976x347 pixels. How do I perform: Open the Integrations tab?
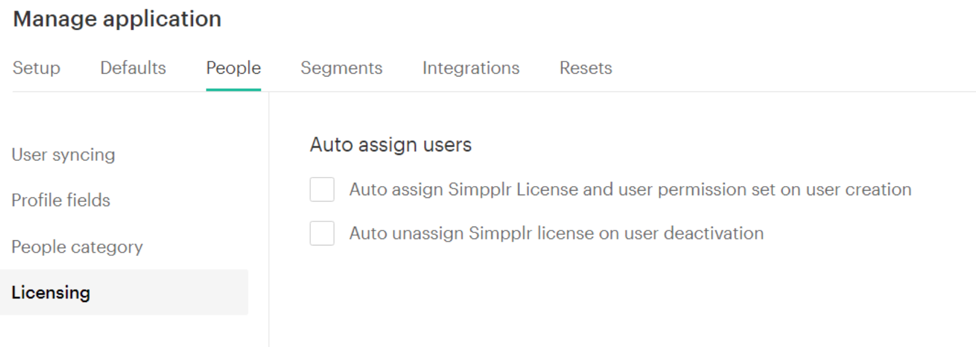pos(471,68)
